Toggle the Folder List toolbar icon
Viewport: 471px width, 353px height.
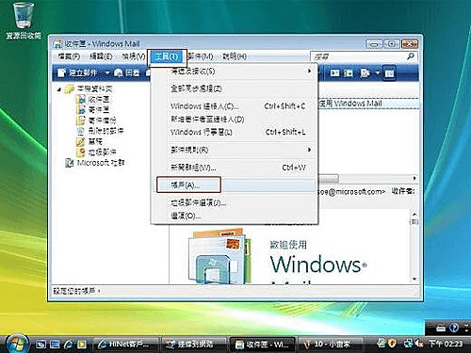coord(389,73)
